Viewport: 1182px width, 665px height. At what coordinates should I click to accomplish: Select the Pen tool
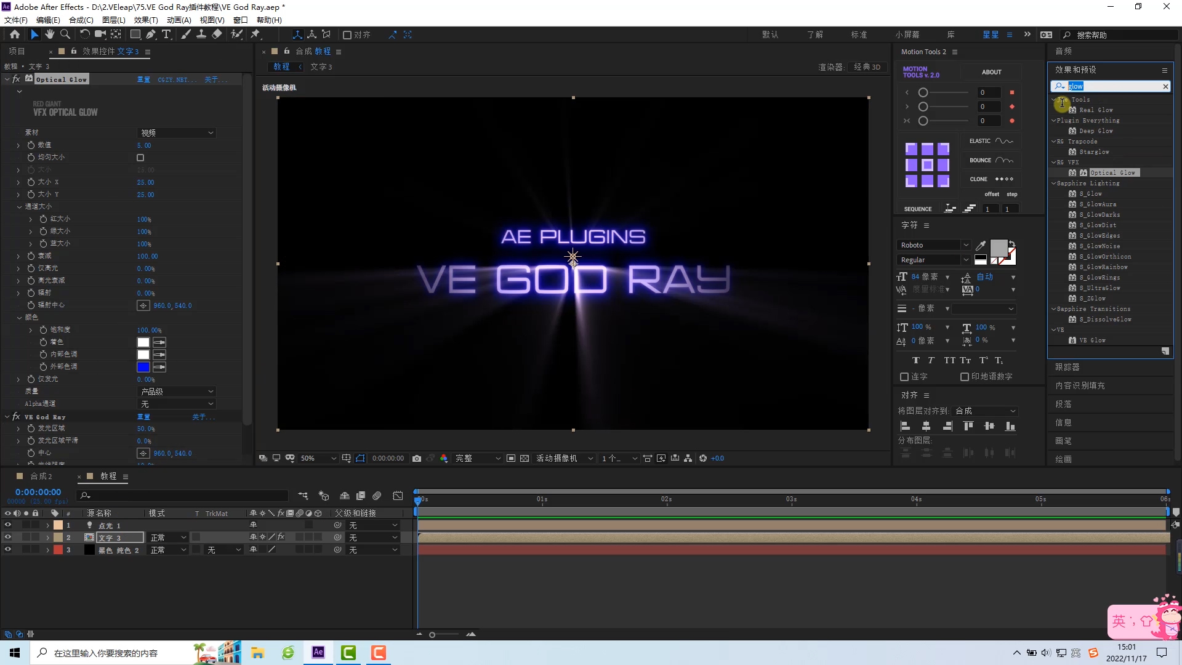(151, 34)
